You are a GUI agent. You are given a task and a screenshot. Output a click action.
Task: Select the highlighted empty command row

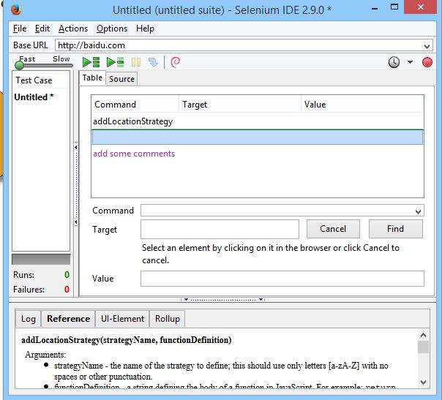[x=258, y=137]
